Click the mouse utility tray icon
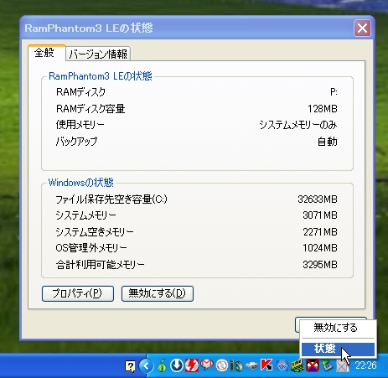 237,365
